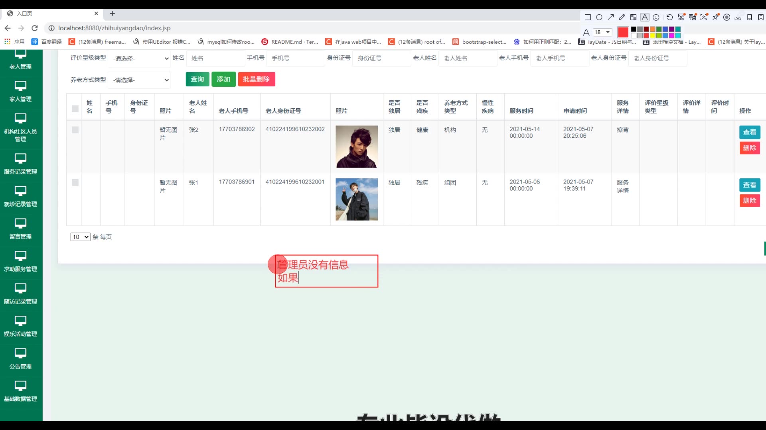
Task: Open the 评价星级类型 dropdown
Action: pyautogui.click(x=140, y=59)
